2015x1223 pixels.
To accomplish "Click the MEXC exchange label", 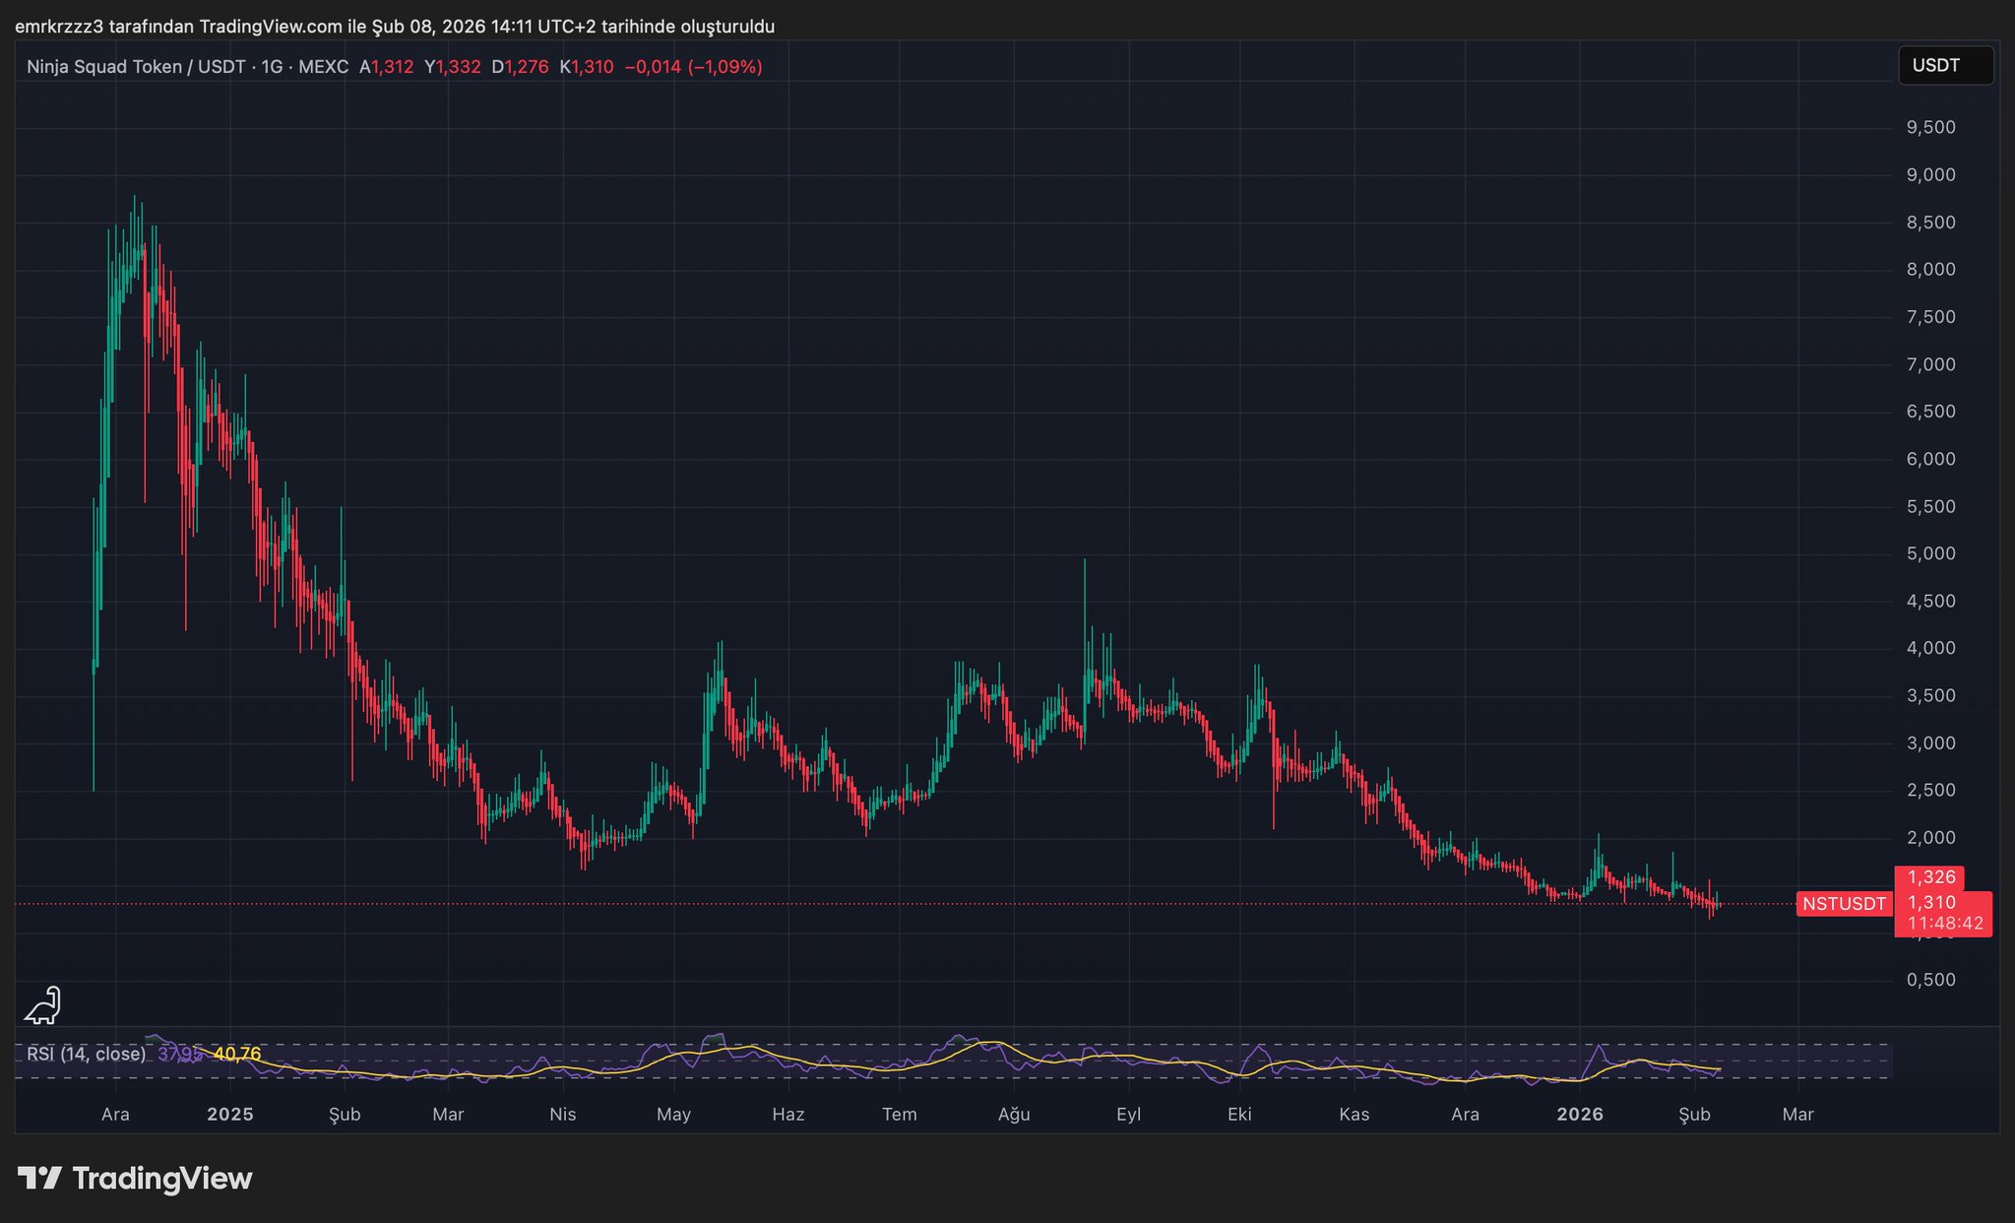I will coord(323,67).
